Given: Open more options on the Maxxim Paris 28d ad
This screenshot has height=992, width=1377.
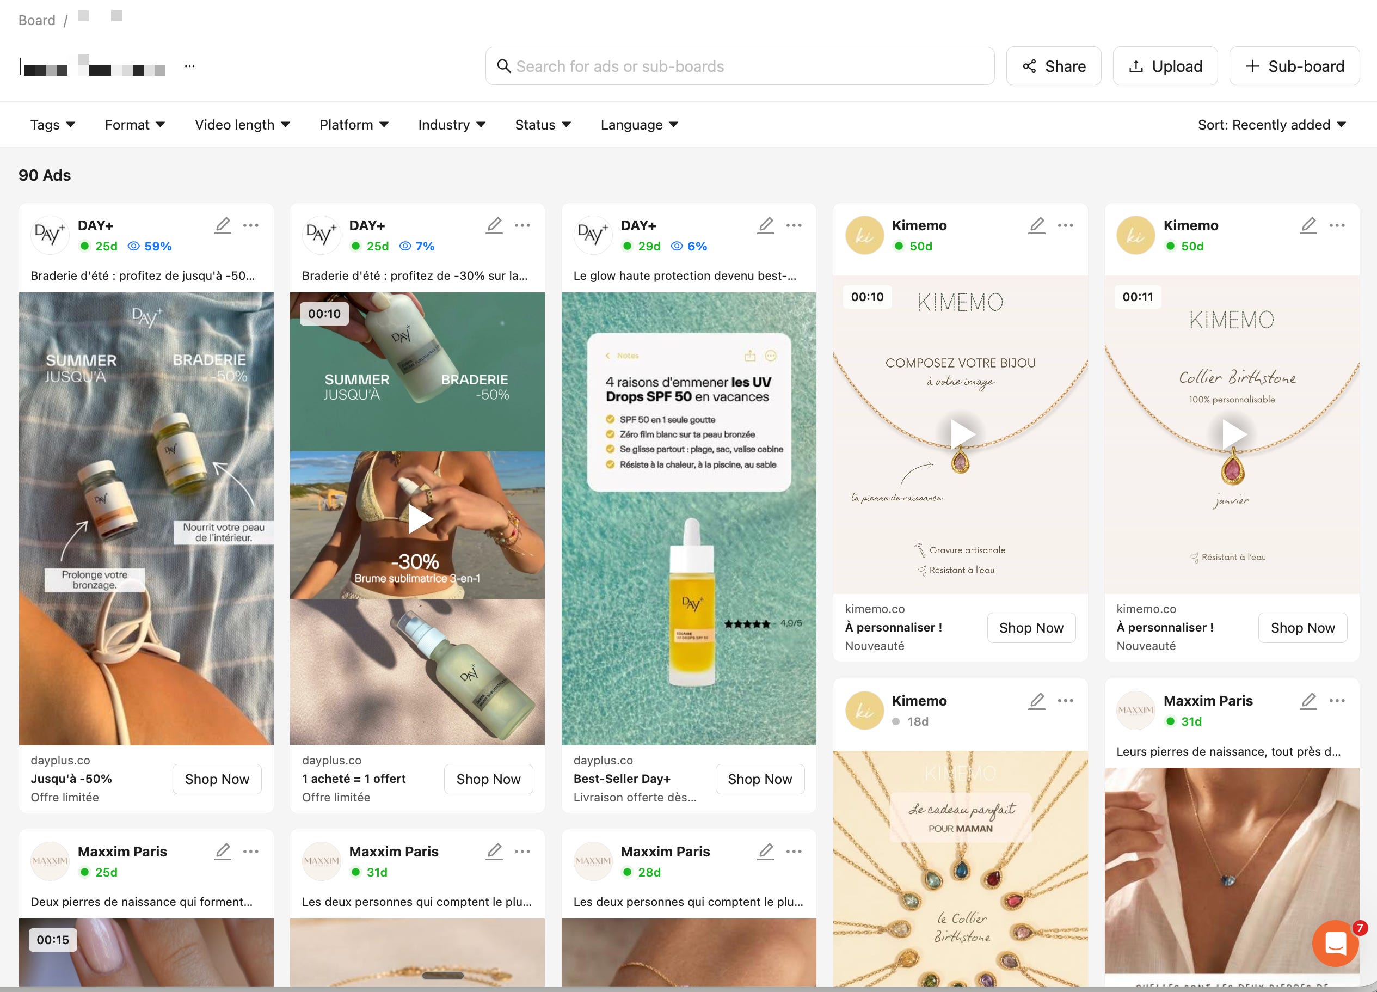Looking at the screenshot, I should [794, 852].
